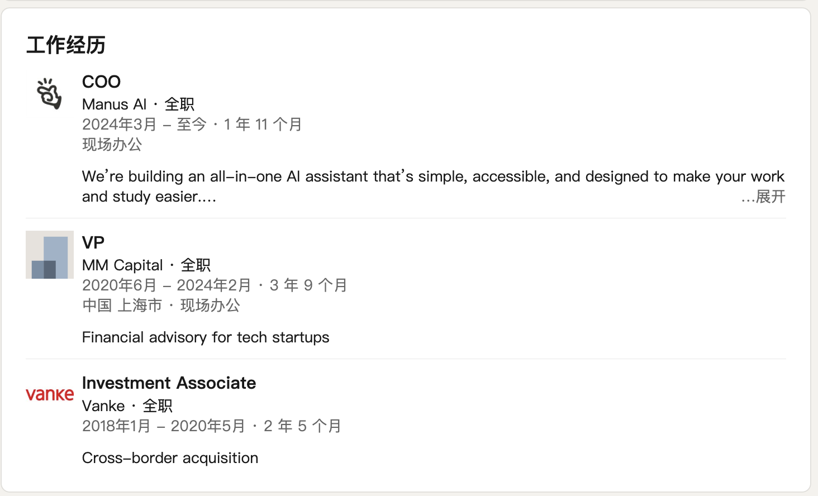Click the and study easier.... line

pyautogui.click(x=149, y=197)
